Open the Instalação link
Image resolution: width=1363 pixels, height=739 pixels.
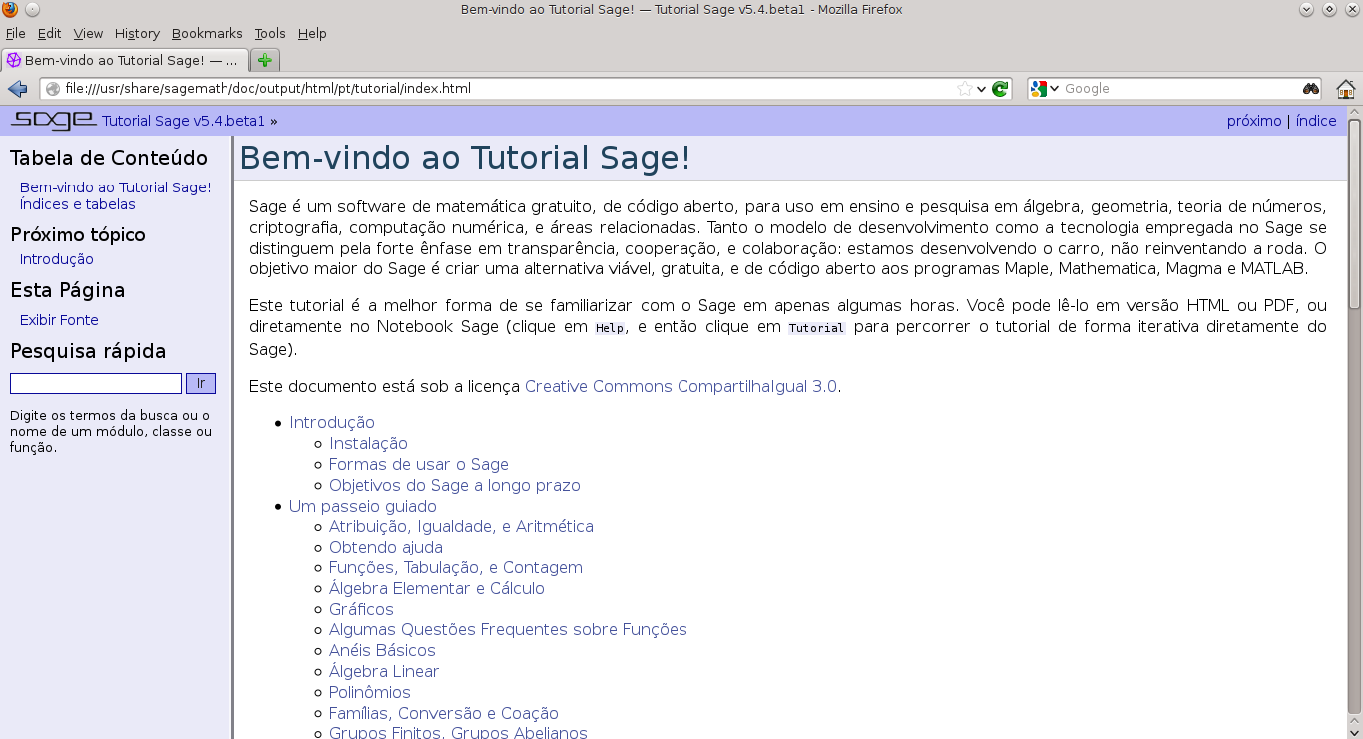[x=368, y=444]
